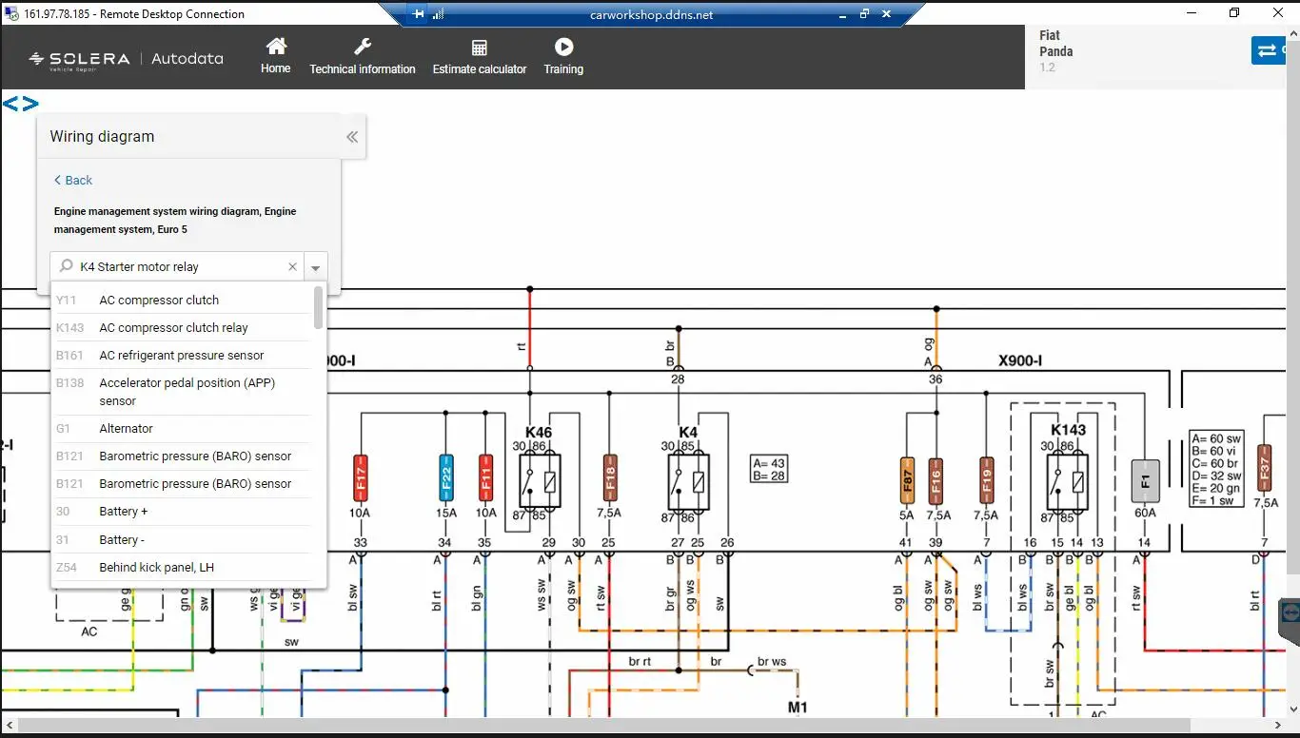Screen dimensions: 1300x738
Task: Open the Training play icon
Action: click(x=563, y=48)
